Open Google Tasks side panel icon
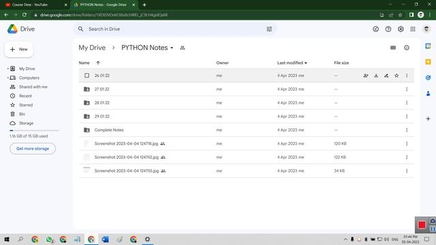436x245 pixels. pos(428,78)
